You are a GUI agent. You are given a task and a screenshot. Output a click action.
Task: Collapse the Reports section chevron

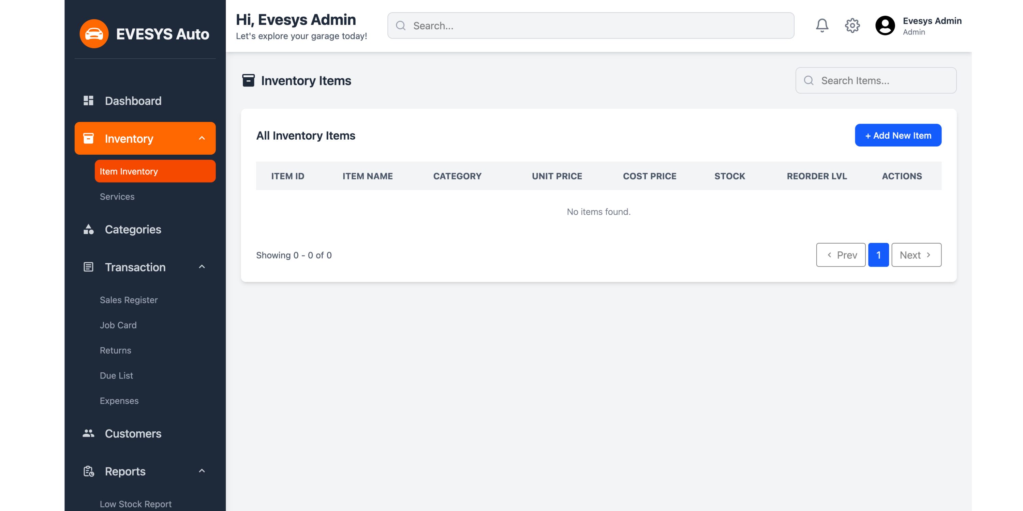(202, 471)
